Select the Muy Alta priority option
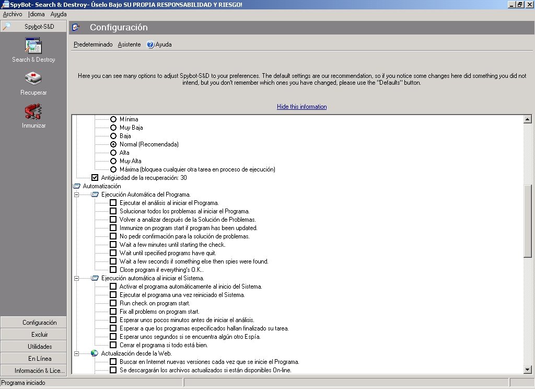Image resolution: width=535 pixels, height=389 pixels. (113, 161)
